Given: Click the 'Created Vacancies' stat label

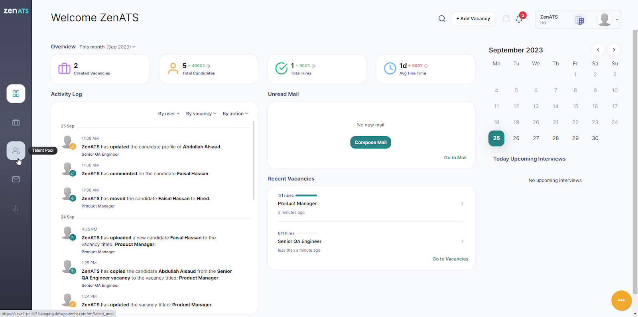Looking at the screenshot, I should click(92, 73).
